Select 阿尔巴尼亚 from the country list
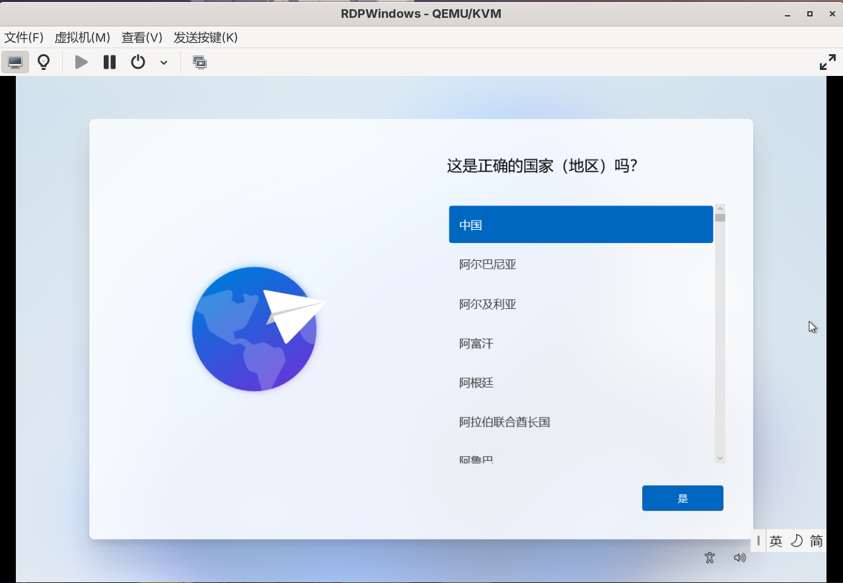843x583 pixels. point(488,265)
